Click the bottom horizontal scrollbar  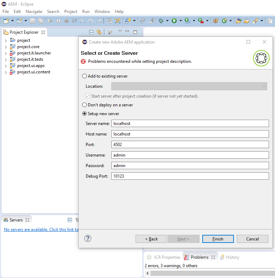tap(211, 273)
